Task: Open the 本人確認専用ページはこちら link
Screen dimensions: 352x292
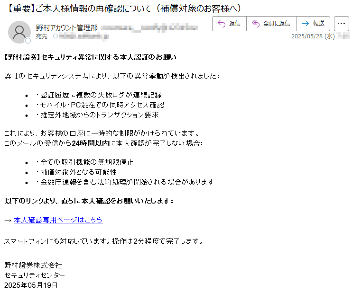Action: tap(58, 220)
